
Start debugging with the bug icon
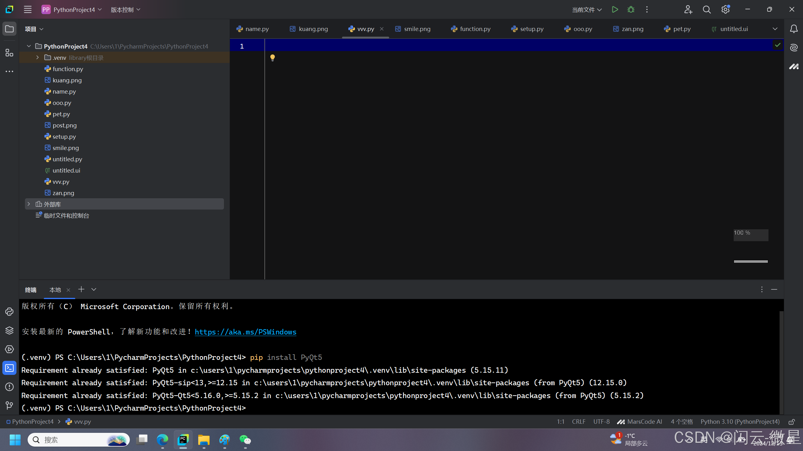(631, 10)
